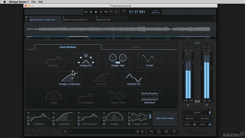245x138 pixels.
Task: Stop playback
Action: pos(91,12)
